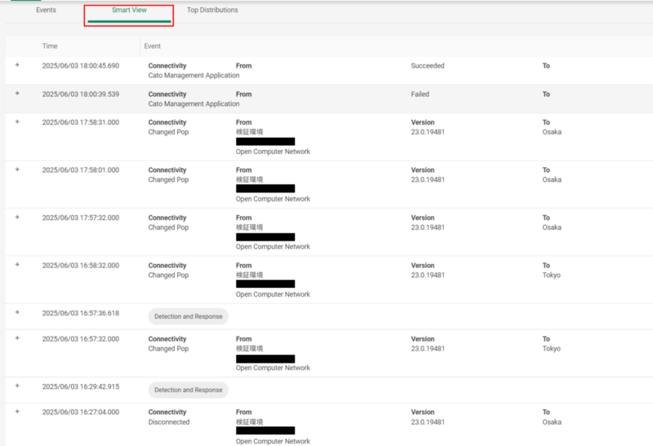Expand the 18:00:39.539 Failed event row
The height and width of the screenshot is (446, 653).
[17, 95]
